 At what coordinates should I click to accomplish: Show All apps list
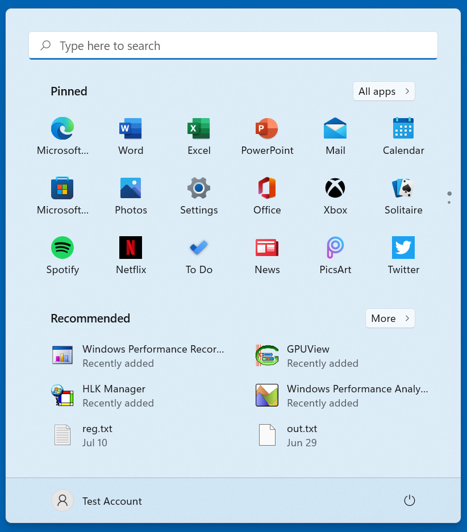(x=384, y=91)
